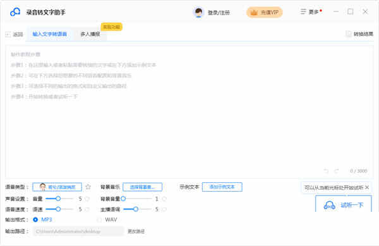
Task: Click the 输出路径 output path field
Action: tap(78, 231)
